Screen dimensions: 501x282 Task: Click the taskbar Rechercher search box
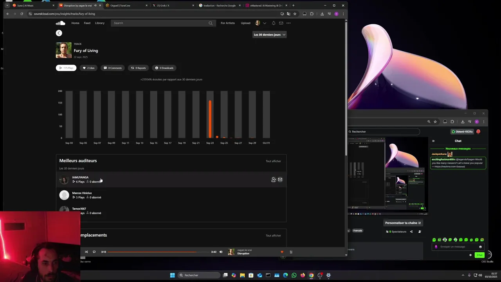pos(198,275)
